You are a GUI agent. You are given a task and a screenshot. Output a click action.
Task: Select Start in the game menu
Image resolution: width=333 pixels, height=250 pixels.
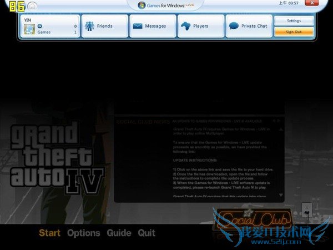coord(50,233)
